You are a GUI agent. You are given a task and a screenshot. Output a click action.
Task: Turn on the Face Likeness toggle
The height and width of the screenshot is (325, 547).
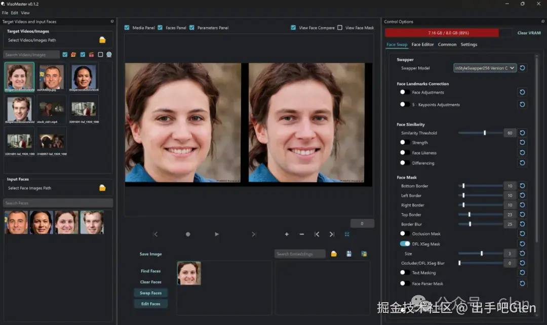(x=405, y=152)
